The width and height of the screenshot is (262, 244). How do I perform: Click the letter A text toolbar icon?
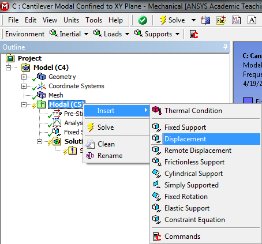pos(252,20)
